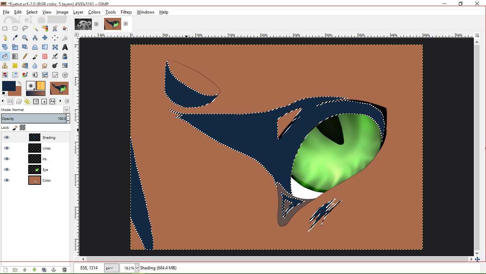The height and width of the screenshot is (274, 486).
Task: Anchor the floating layer
Action: (54, 270)
